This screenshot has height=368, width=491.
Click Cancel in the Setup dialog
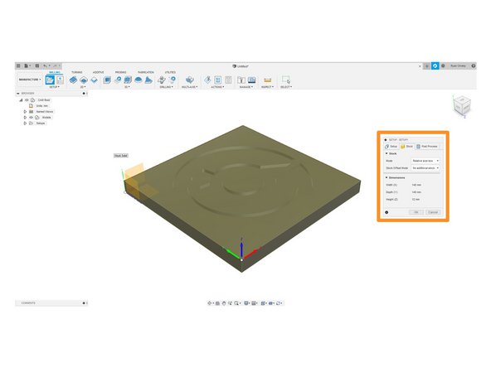click(x=433, y=212)
